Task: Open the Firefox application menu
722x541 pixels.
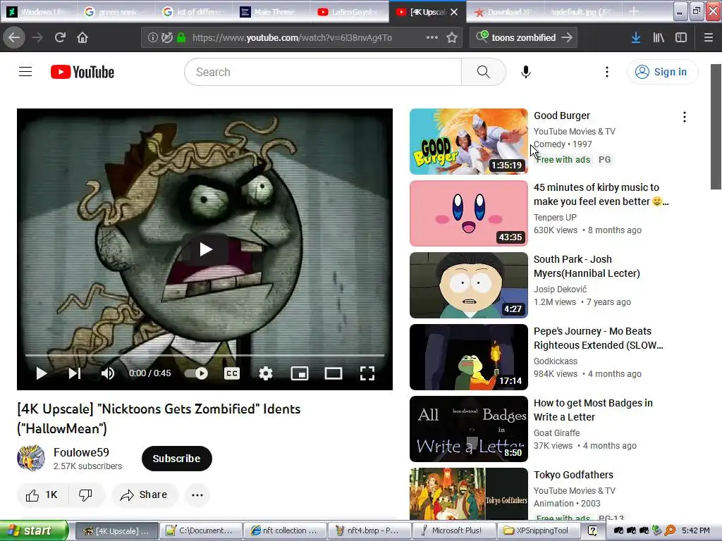Action: click(708, 37)
